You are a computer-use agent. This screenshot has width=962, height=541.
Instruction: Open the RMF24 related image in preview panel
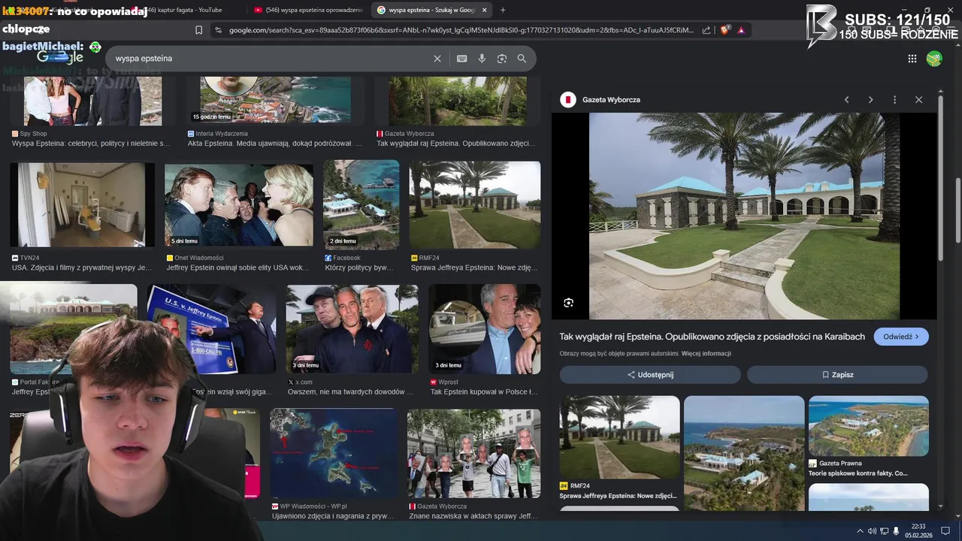[619, 437]
